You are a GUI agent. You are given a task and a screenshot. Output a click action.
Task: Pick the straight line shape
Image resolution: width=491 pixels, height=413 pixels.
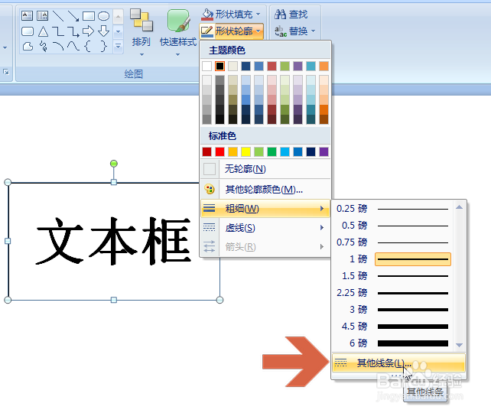58,15
